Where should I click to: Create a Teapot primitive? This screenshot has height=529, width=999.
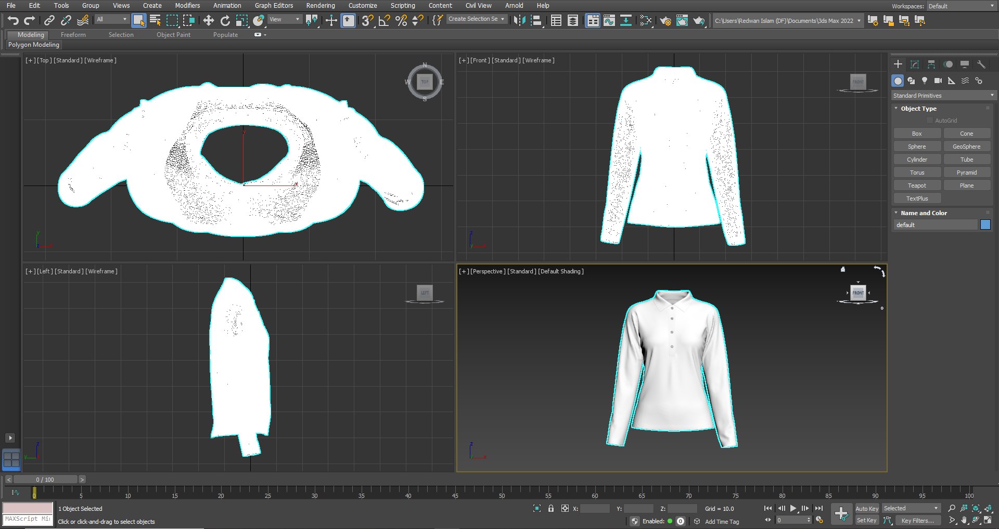(917, 186)
